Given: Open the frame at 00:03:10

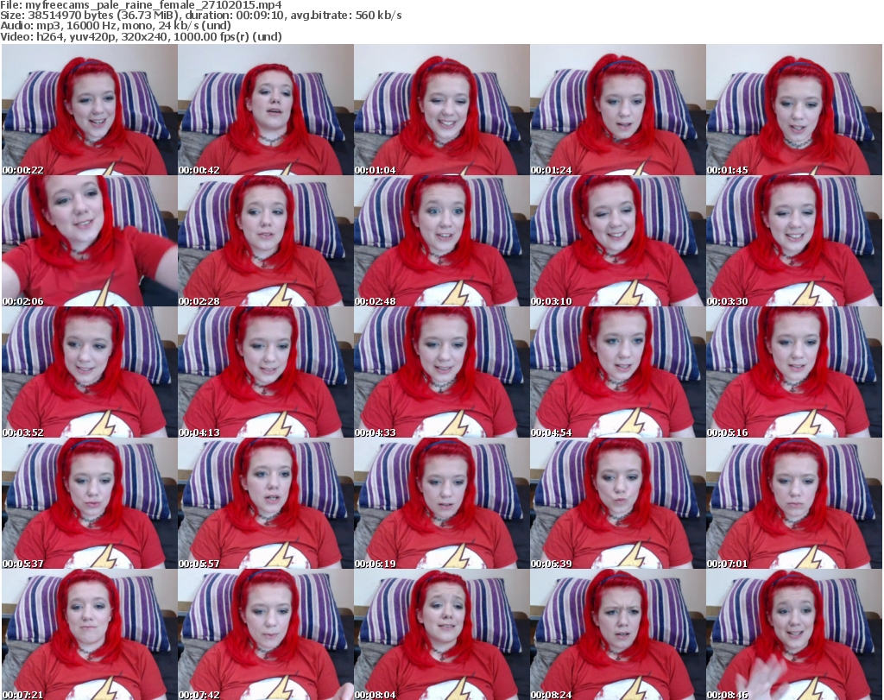Looking at the screenshot, I should (x=618, y=241).
